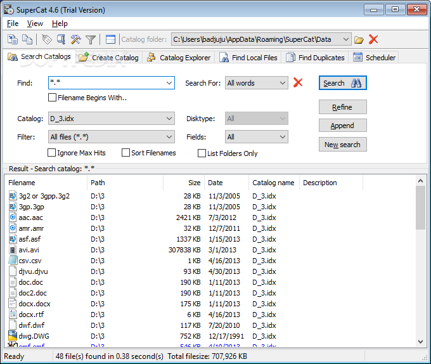Image resolution: width=431 pixels, height=364 pixels.
Task: Click the red X beside catalog folder
Action: click(373, 39)
